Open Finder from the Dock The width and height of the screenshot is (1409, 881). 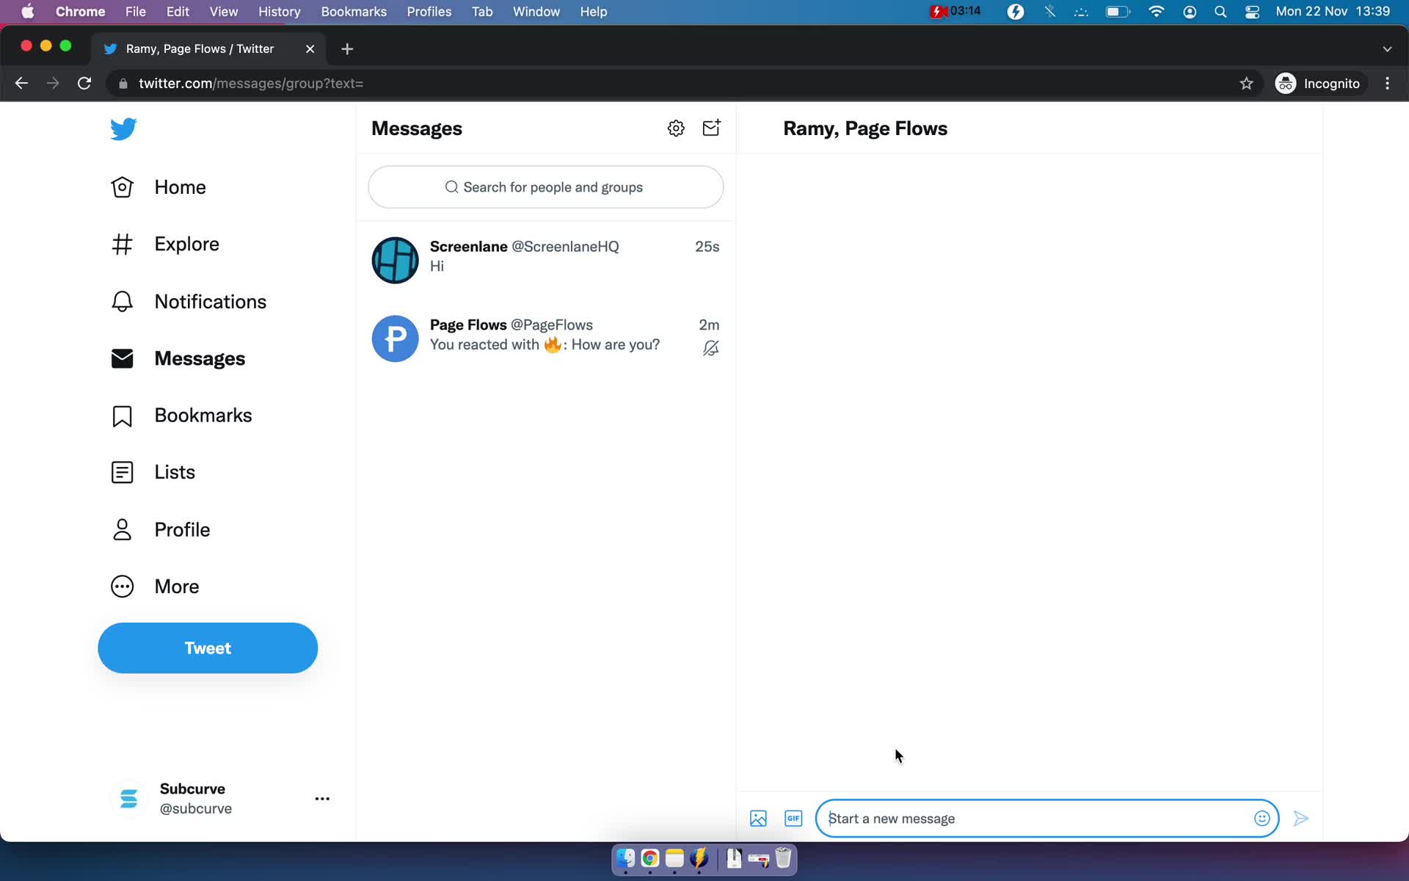click(625, 858)
